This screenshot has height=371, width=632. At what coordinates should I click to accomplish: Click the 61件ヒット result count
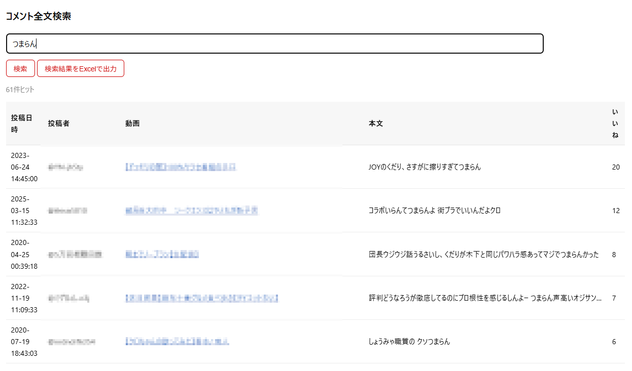[20, 90]
